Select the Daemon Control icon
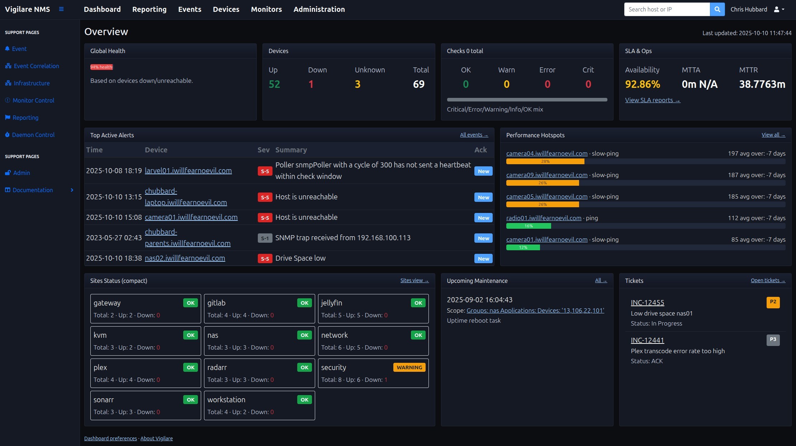The image size is (796, 446). coord(8,135)
